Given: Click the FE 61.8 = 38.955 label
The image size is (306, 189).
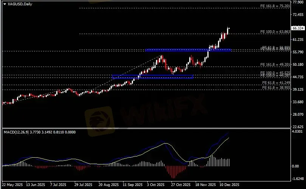Looking at the screenshot, I should [276, 87].
